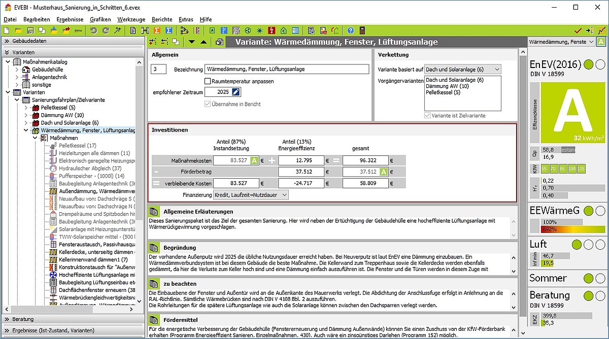This screenshot has height=339, width=609.
Task: Click the yellow chart icon top right
Action: (601, 30)
